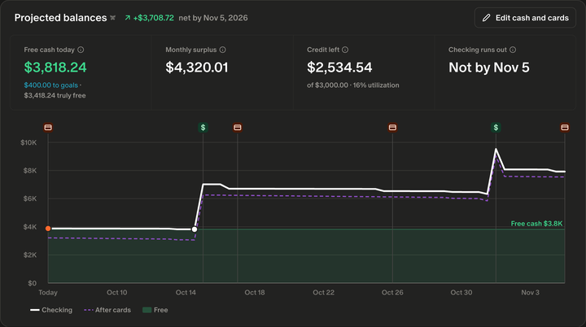The width and height of the screenshot is (586, 327).
Task: Click the Nov 3 x-axis label
Action: [531, 292]
